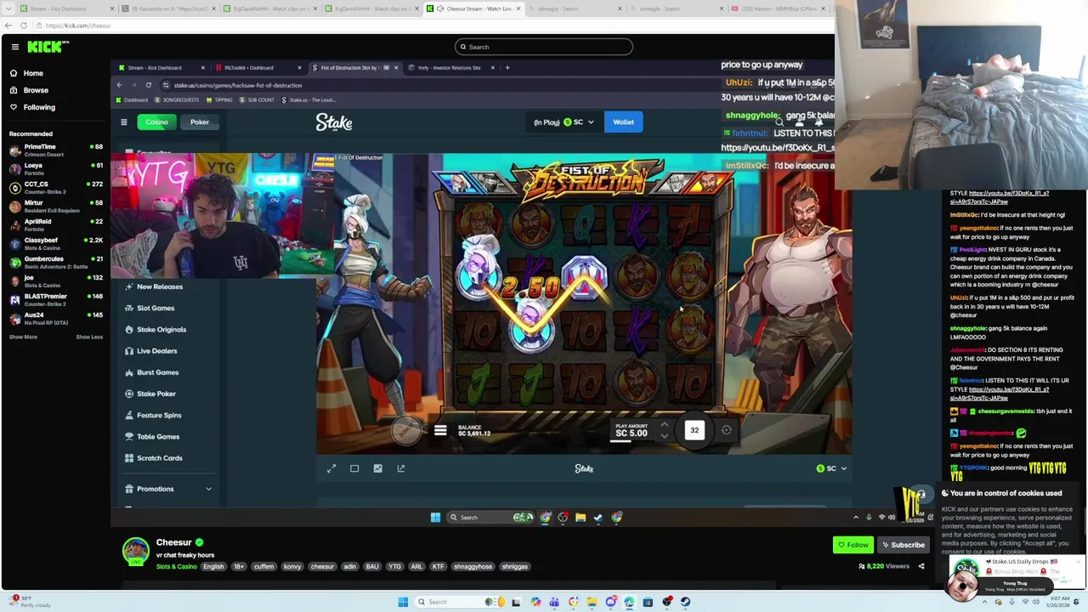
Task: Click the New Releases icon
Action: point(129,286)
